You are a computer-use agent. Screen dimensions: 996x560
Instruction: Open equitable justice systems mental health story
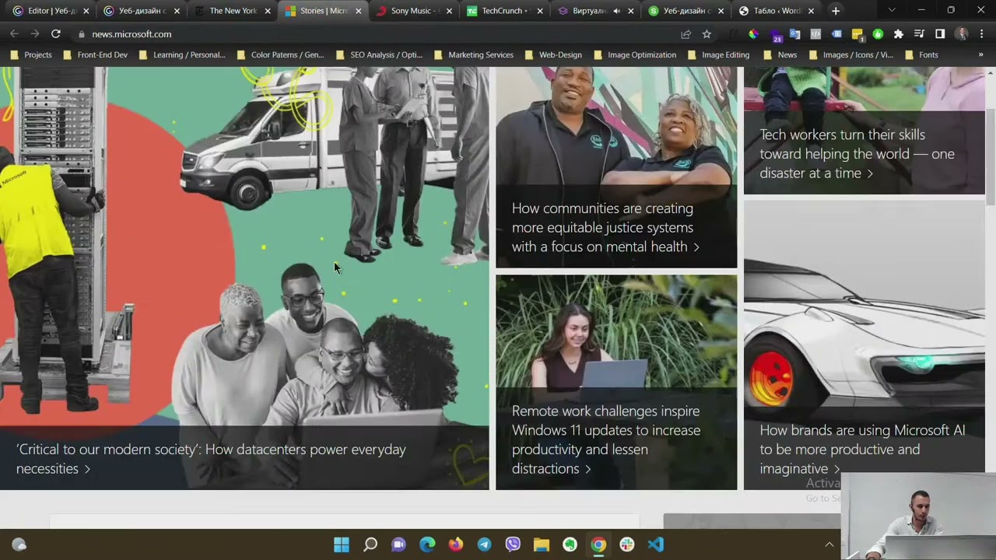(605, 227)
